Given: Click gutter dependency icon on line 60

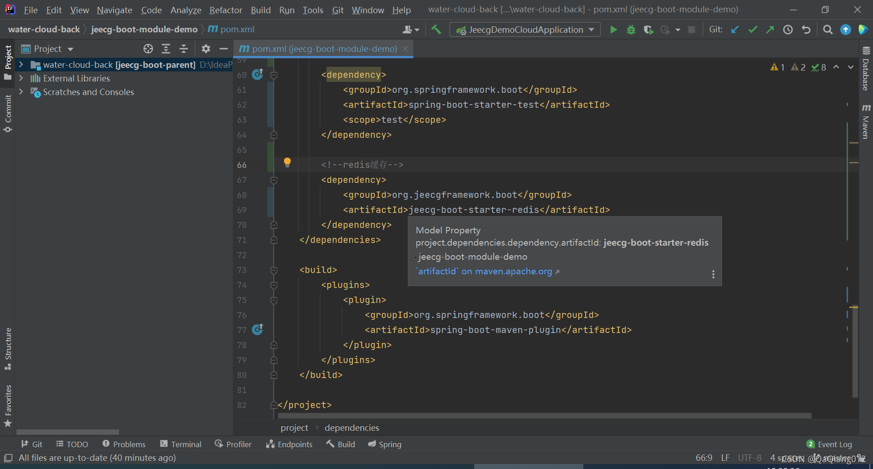Looking at the screenshot, I should tap(257, 74).
